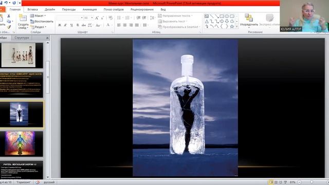The image size is (329, 185).
Task: Open the columns dropdown in paragraph group
Action: click(145, 25)
